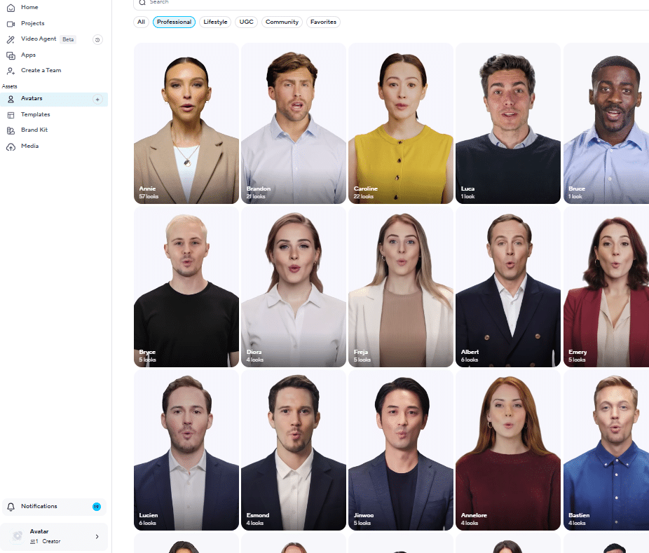Switch to the Community filter tab

coord(282,22)
